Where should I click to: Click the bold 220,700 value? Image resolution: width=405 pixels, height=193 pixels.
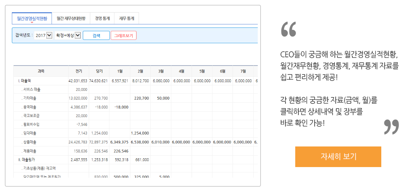point(142,98)
